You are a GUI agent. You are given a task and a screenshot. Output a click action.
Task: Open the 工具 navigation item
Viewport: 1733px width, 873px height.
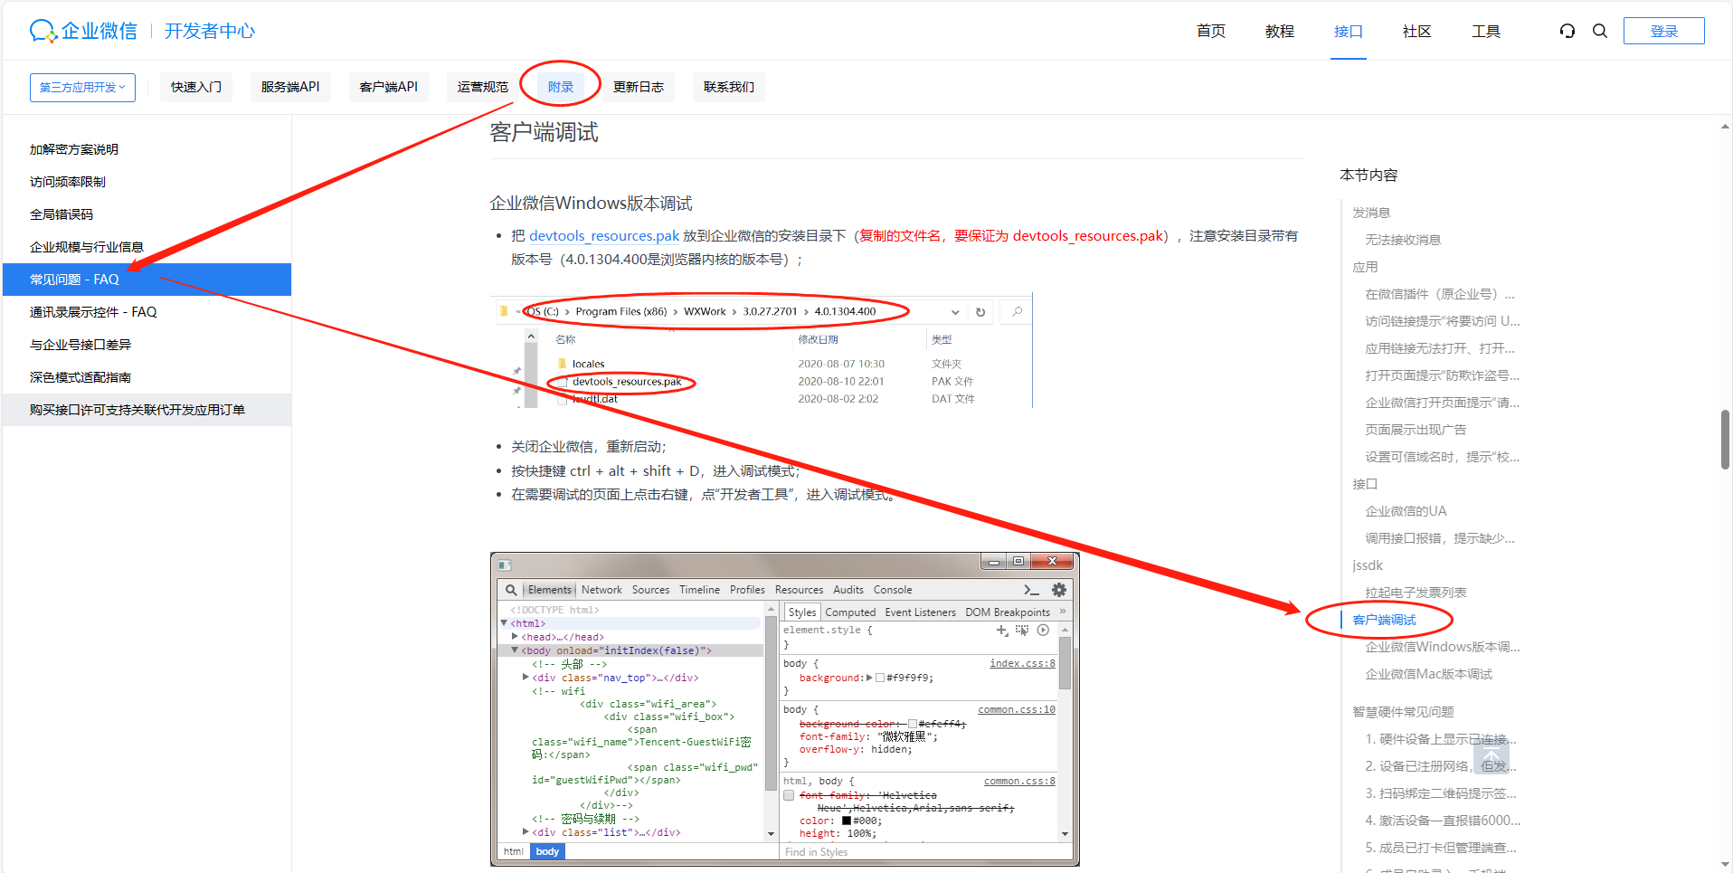(1486, 31)
